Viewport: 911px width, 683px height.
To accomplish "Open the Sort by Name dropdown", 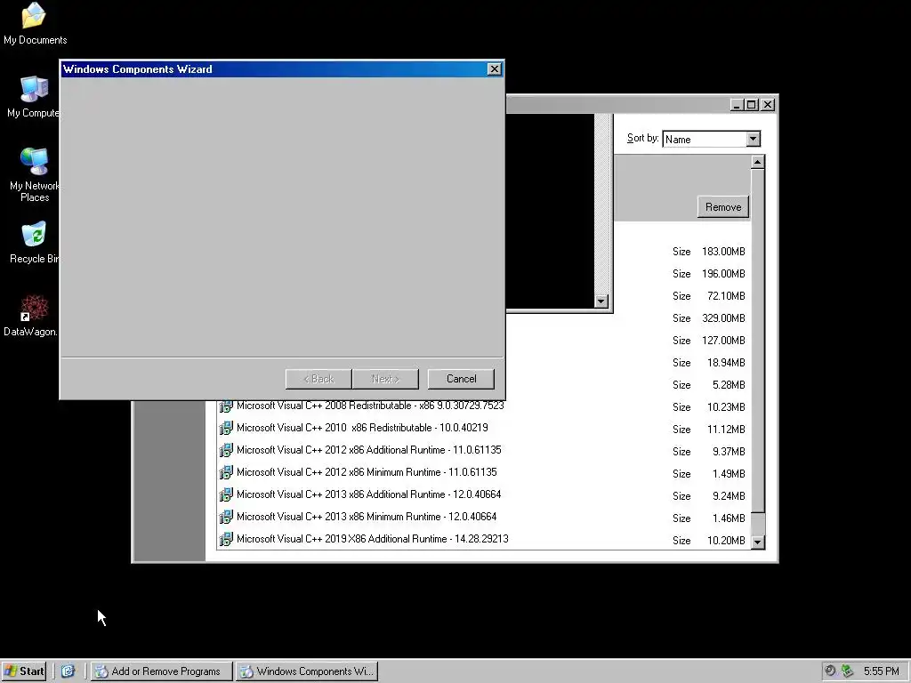I will click(x=753, y=139).
